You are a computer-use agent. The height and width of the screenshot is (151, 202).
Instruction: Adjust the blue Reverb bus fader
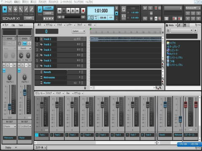pos(165,105)
